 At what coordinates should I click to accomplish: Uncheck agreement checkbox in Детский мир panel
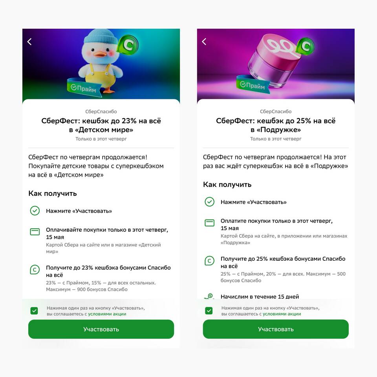[35, 311]
